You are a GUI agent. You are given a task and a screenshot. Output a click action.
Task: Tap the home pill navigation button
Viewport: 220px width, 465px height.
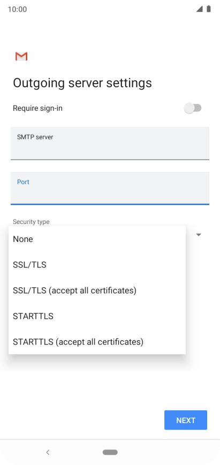(110, 452)
